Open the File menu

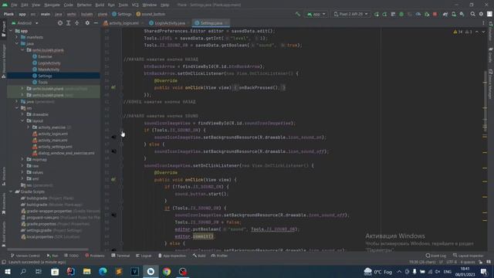[x=14, y=5]
